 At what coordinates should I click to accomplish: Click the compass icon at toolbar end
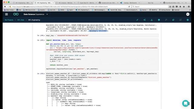pyautogui.click(x=188, y=20)
